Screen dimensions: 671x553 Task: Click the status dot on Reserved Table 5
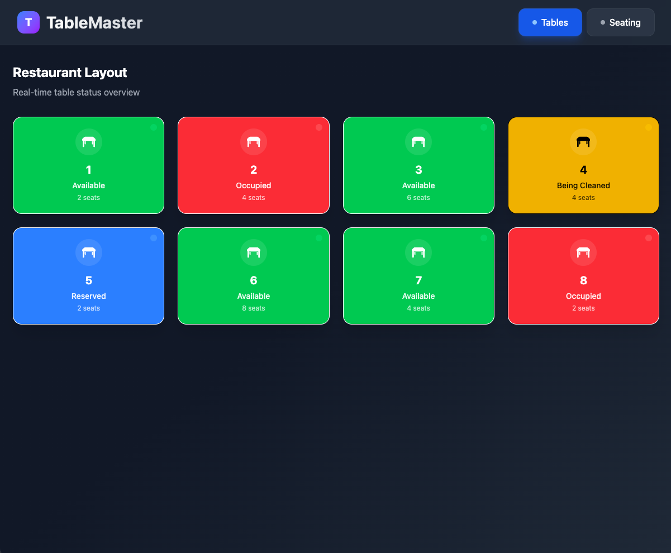(154, 237)
